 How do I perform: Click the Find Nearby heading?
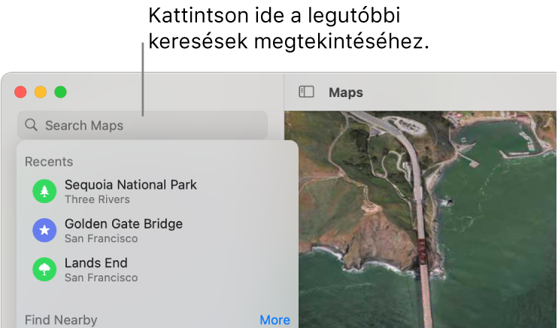click(61, 320)
